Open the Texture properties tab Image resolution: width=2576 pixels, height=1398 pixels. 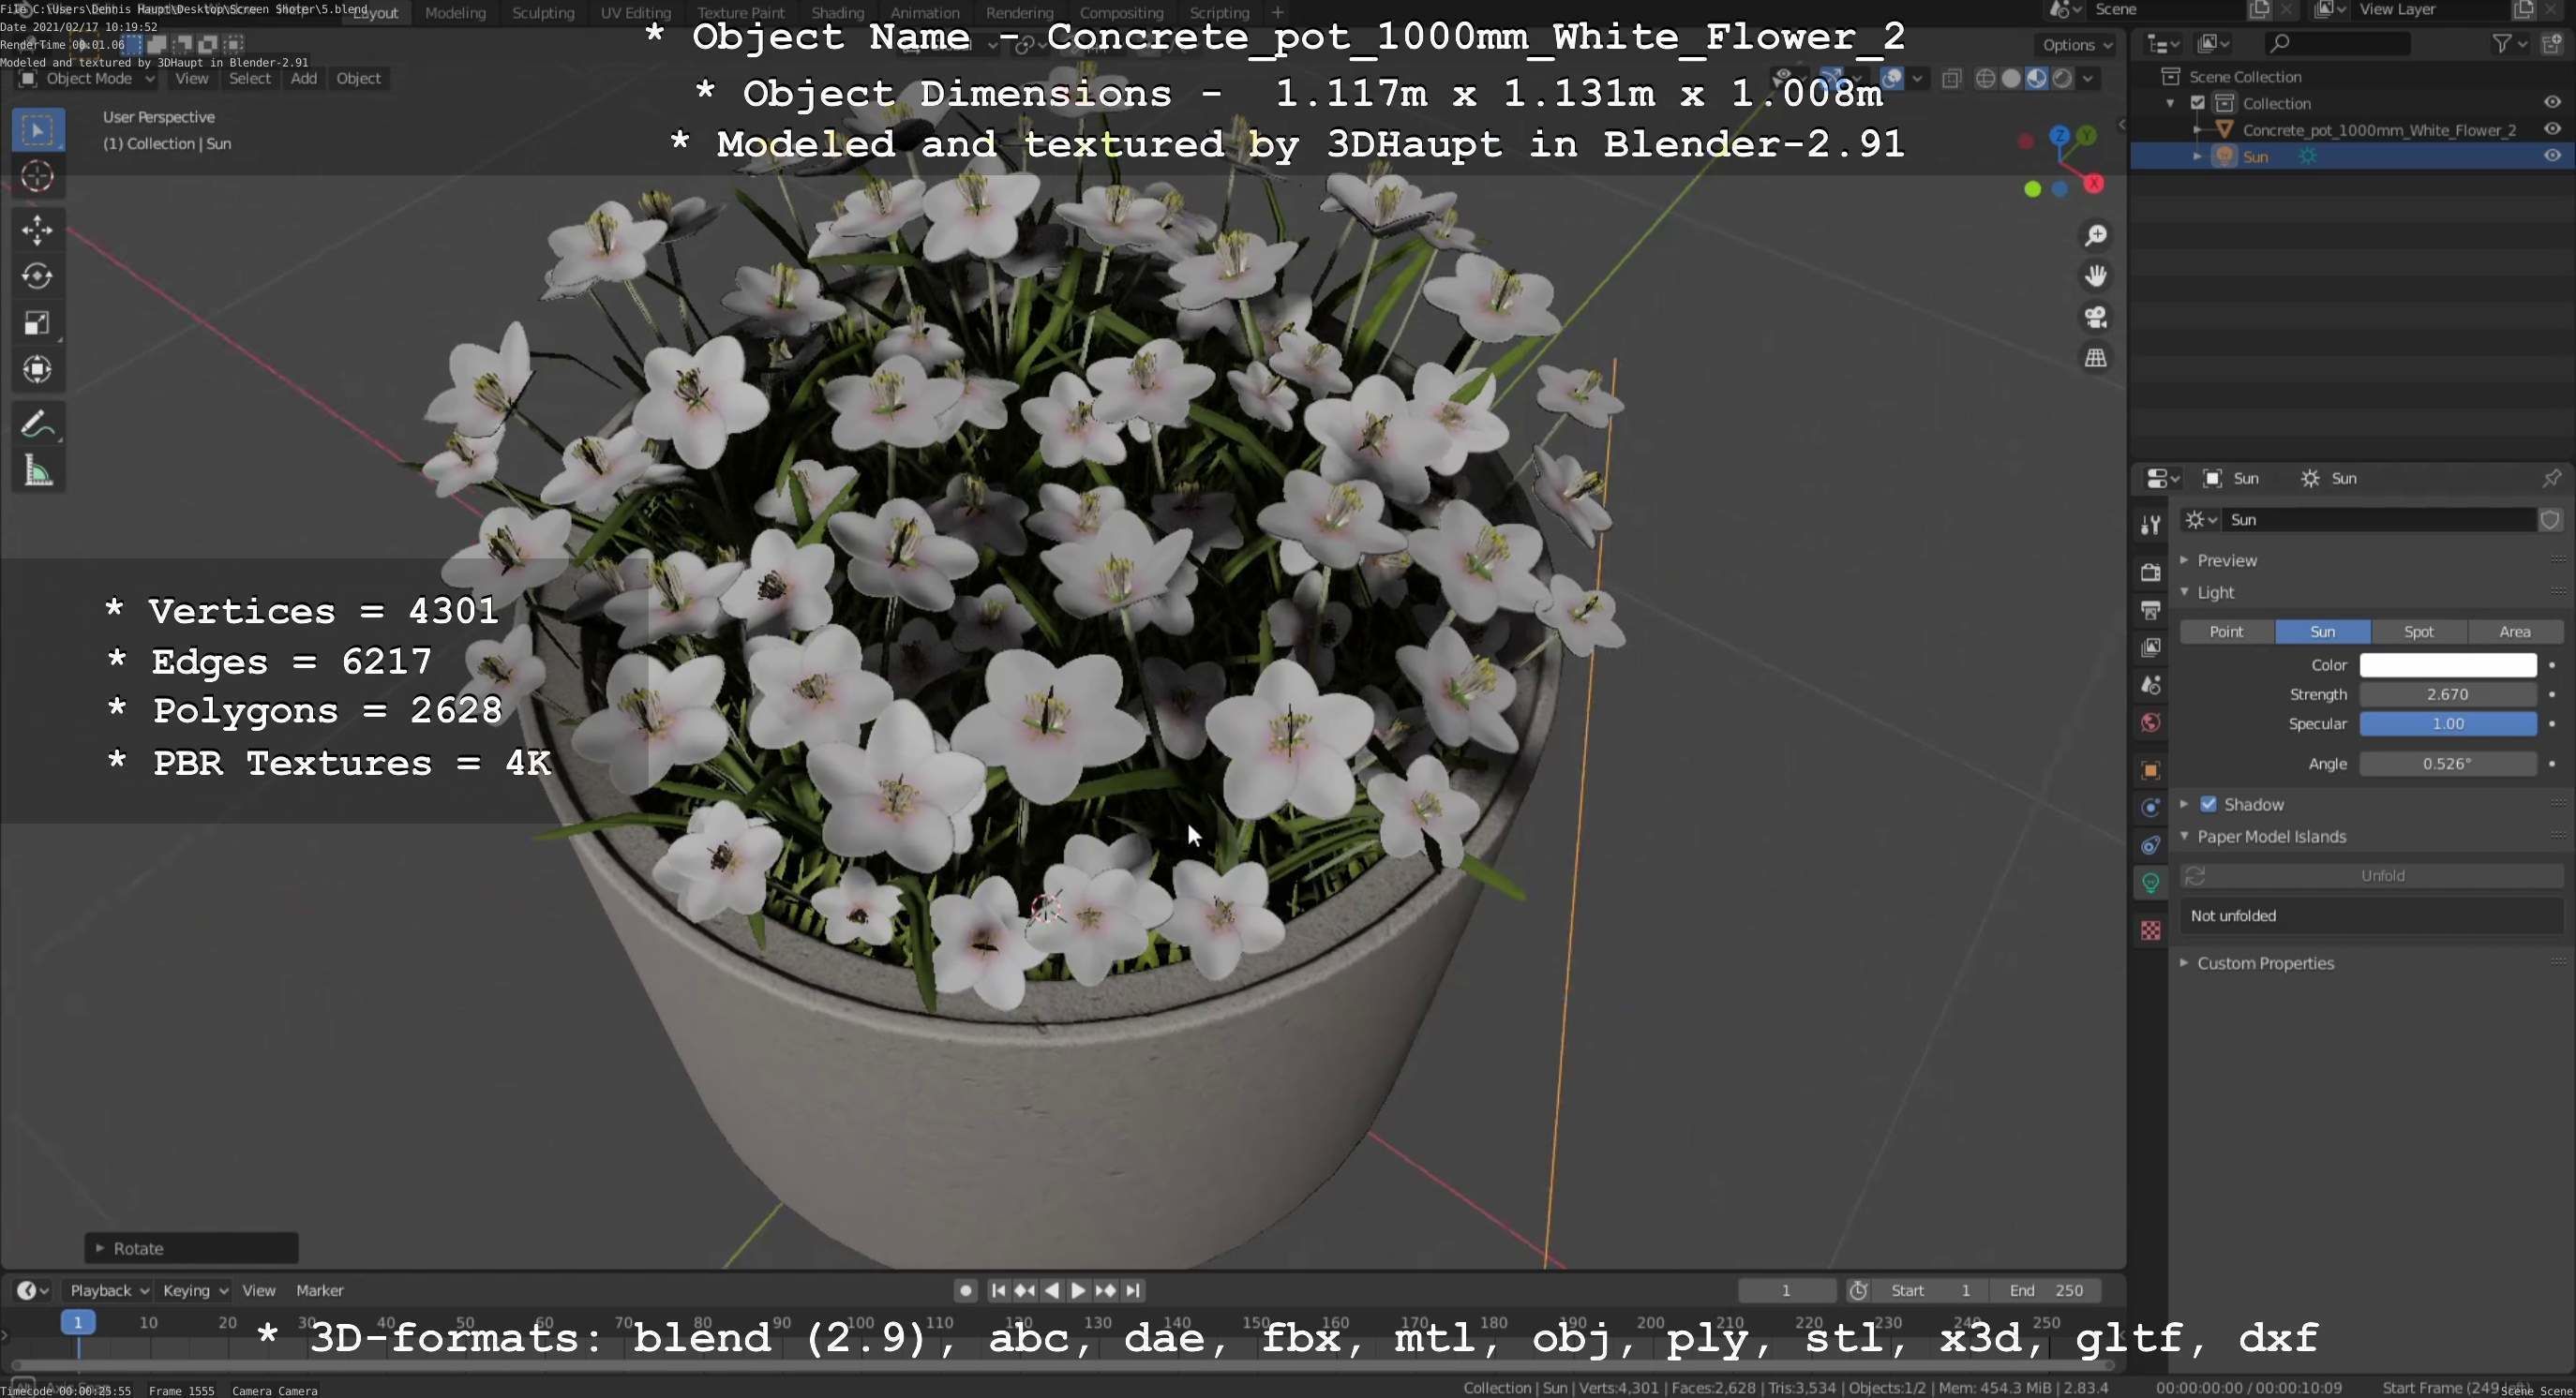(x=2150, y=930)
